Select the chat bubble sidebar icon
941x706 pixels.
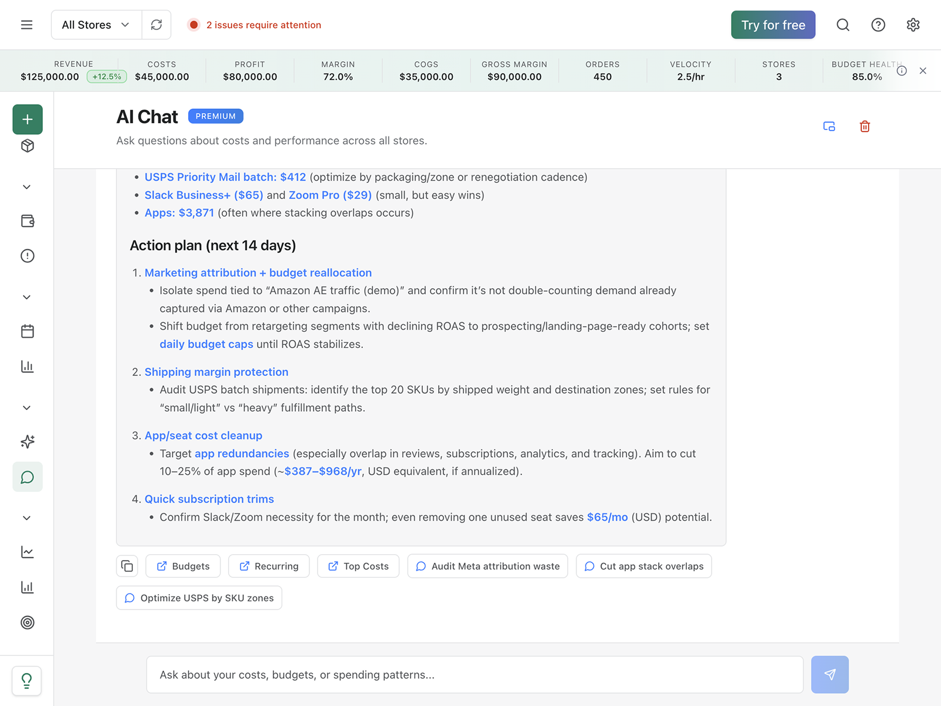click(28, 477)
